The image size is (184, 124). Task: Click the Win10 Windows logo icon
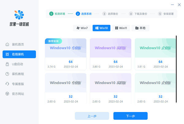pos(97,28)
